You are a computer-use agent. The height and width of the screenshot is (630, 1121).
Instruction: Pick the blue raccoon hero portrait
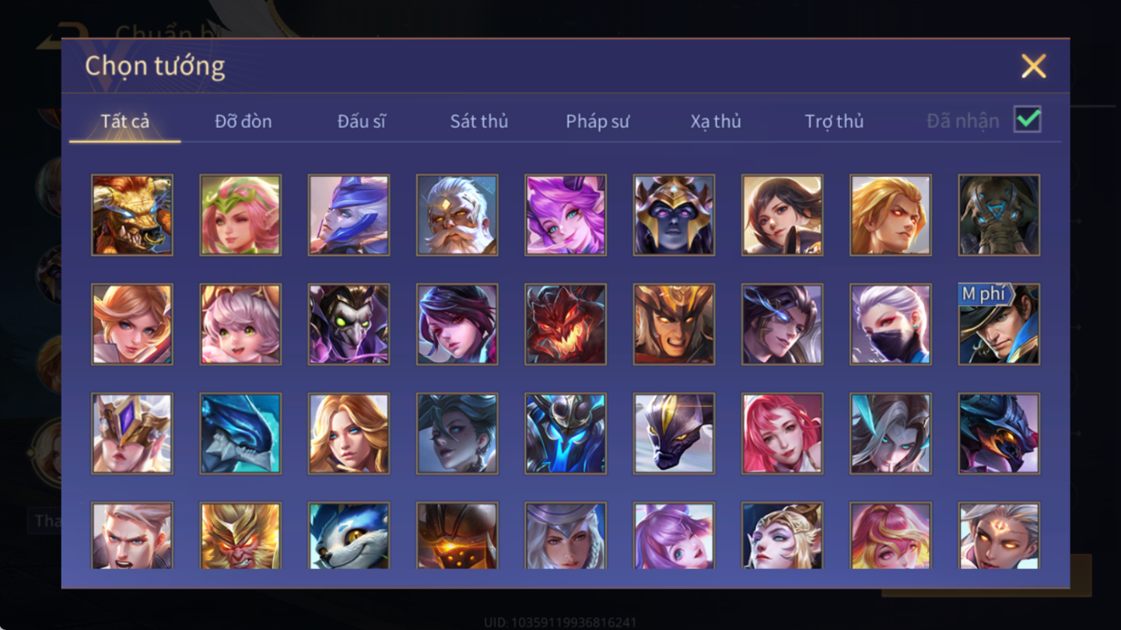[349, 536]
